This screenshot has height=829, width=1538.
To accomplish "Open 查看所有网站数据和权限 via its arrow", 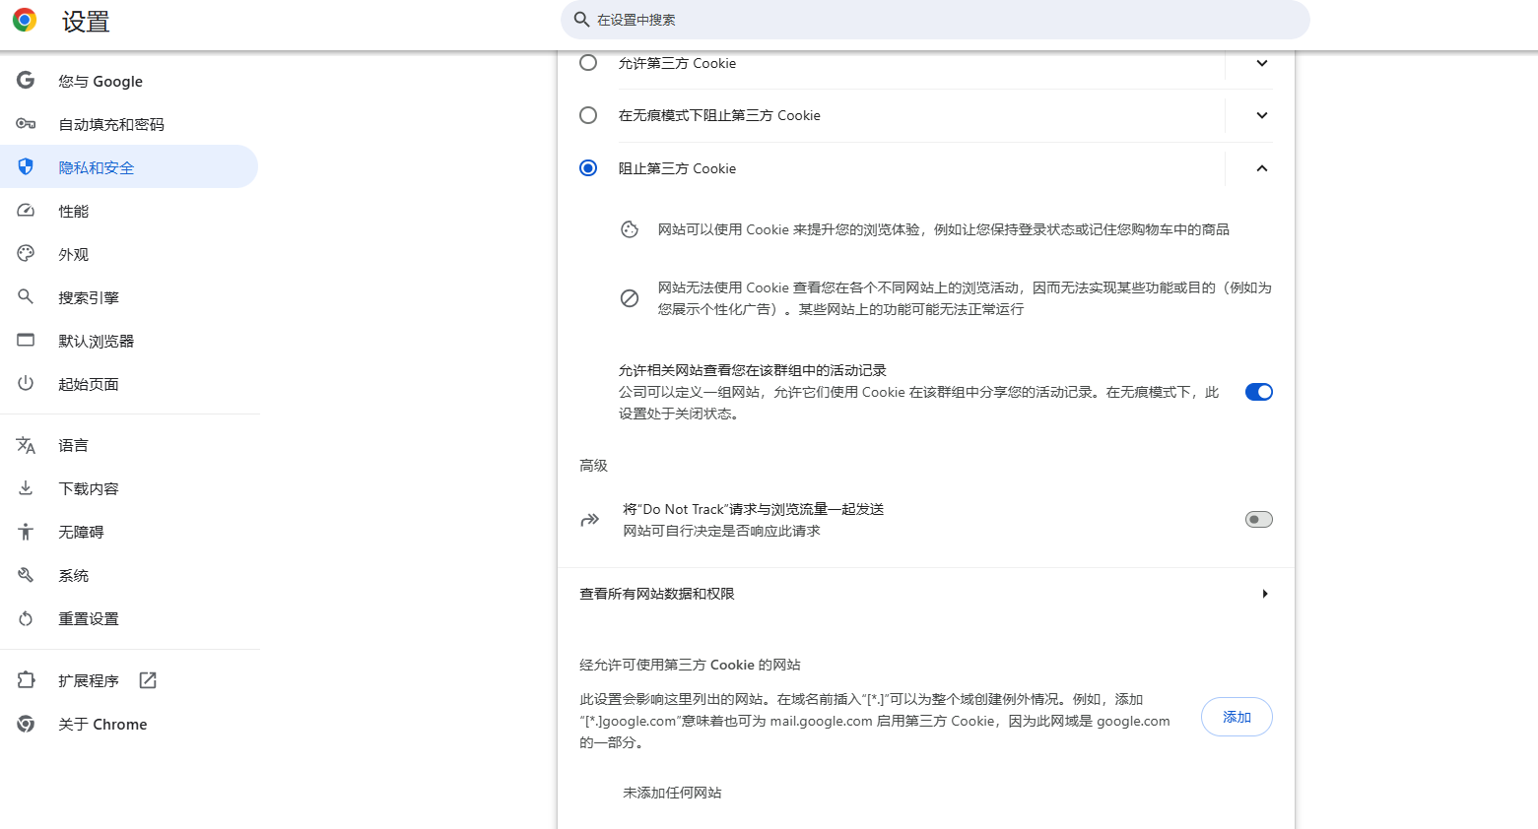I will (x=1265, y=594).
